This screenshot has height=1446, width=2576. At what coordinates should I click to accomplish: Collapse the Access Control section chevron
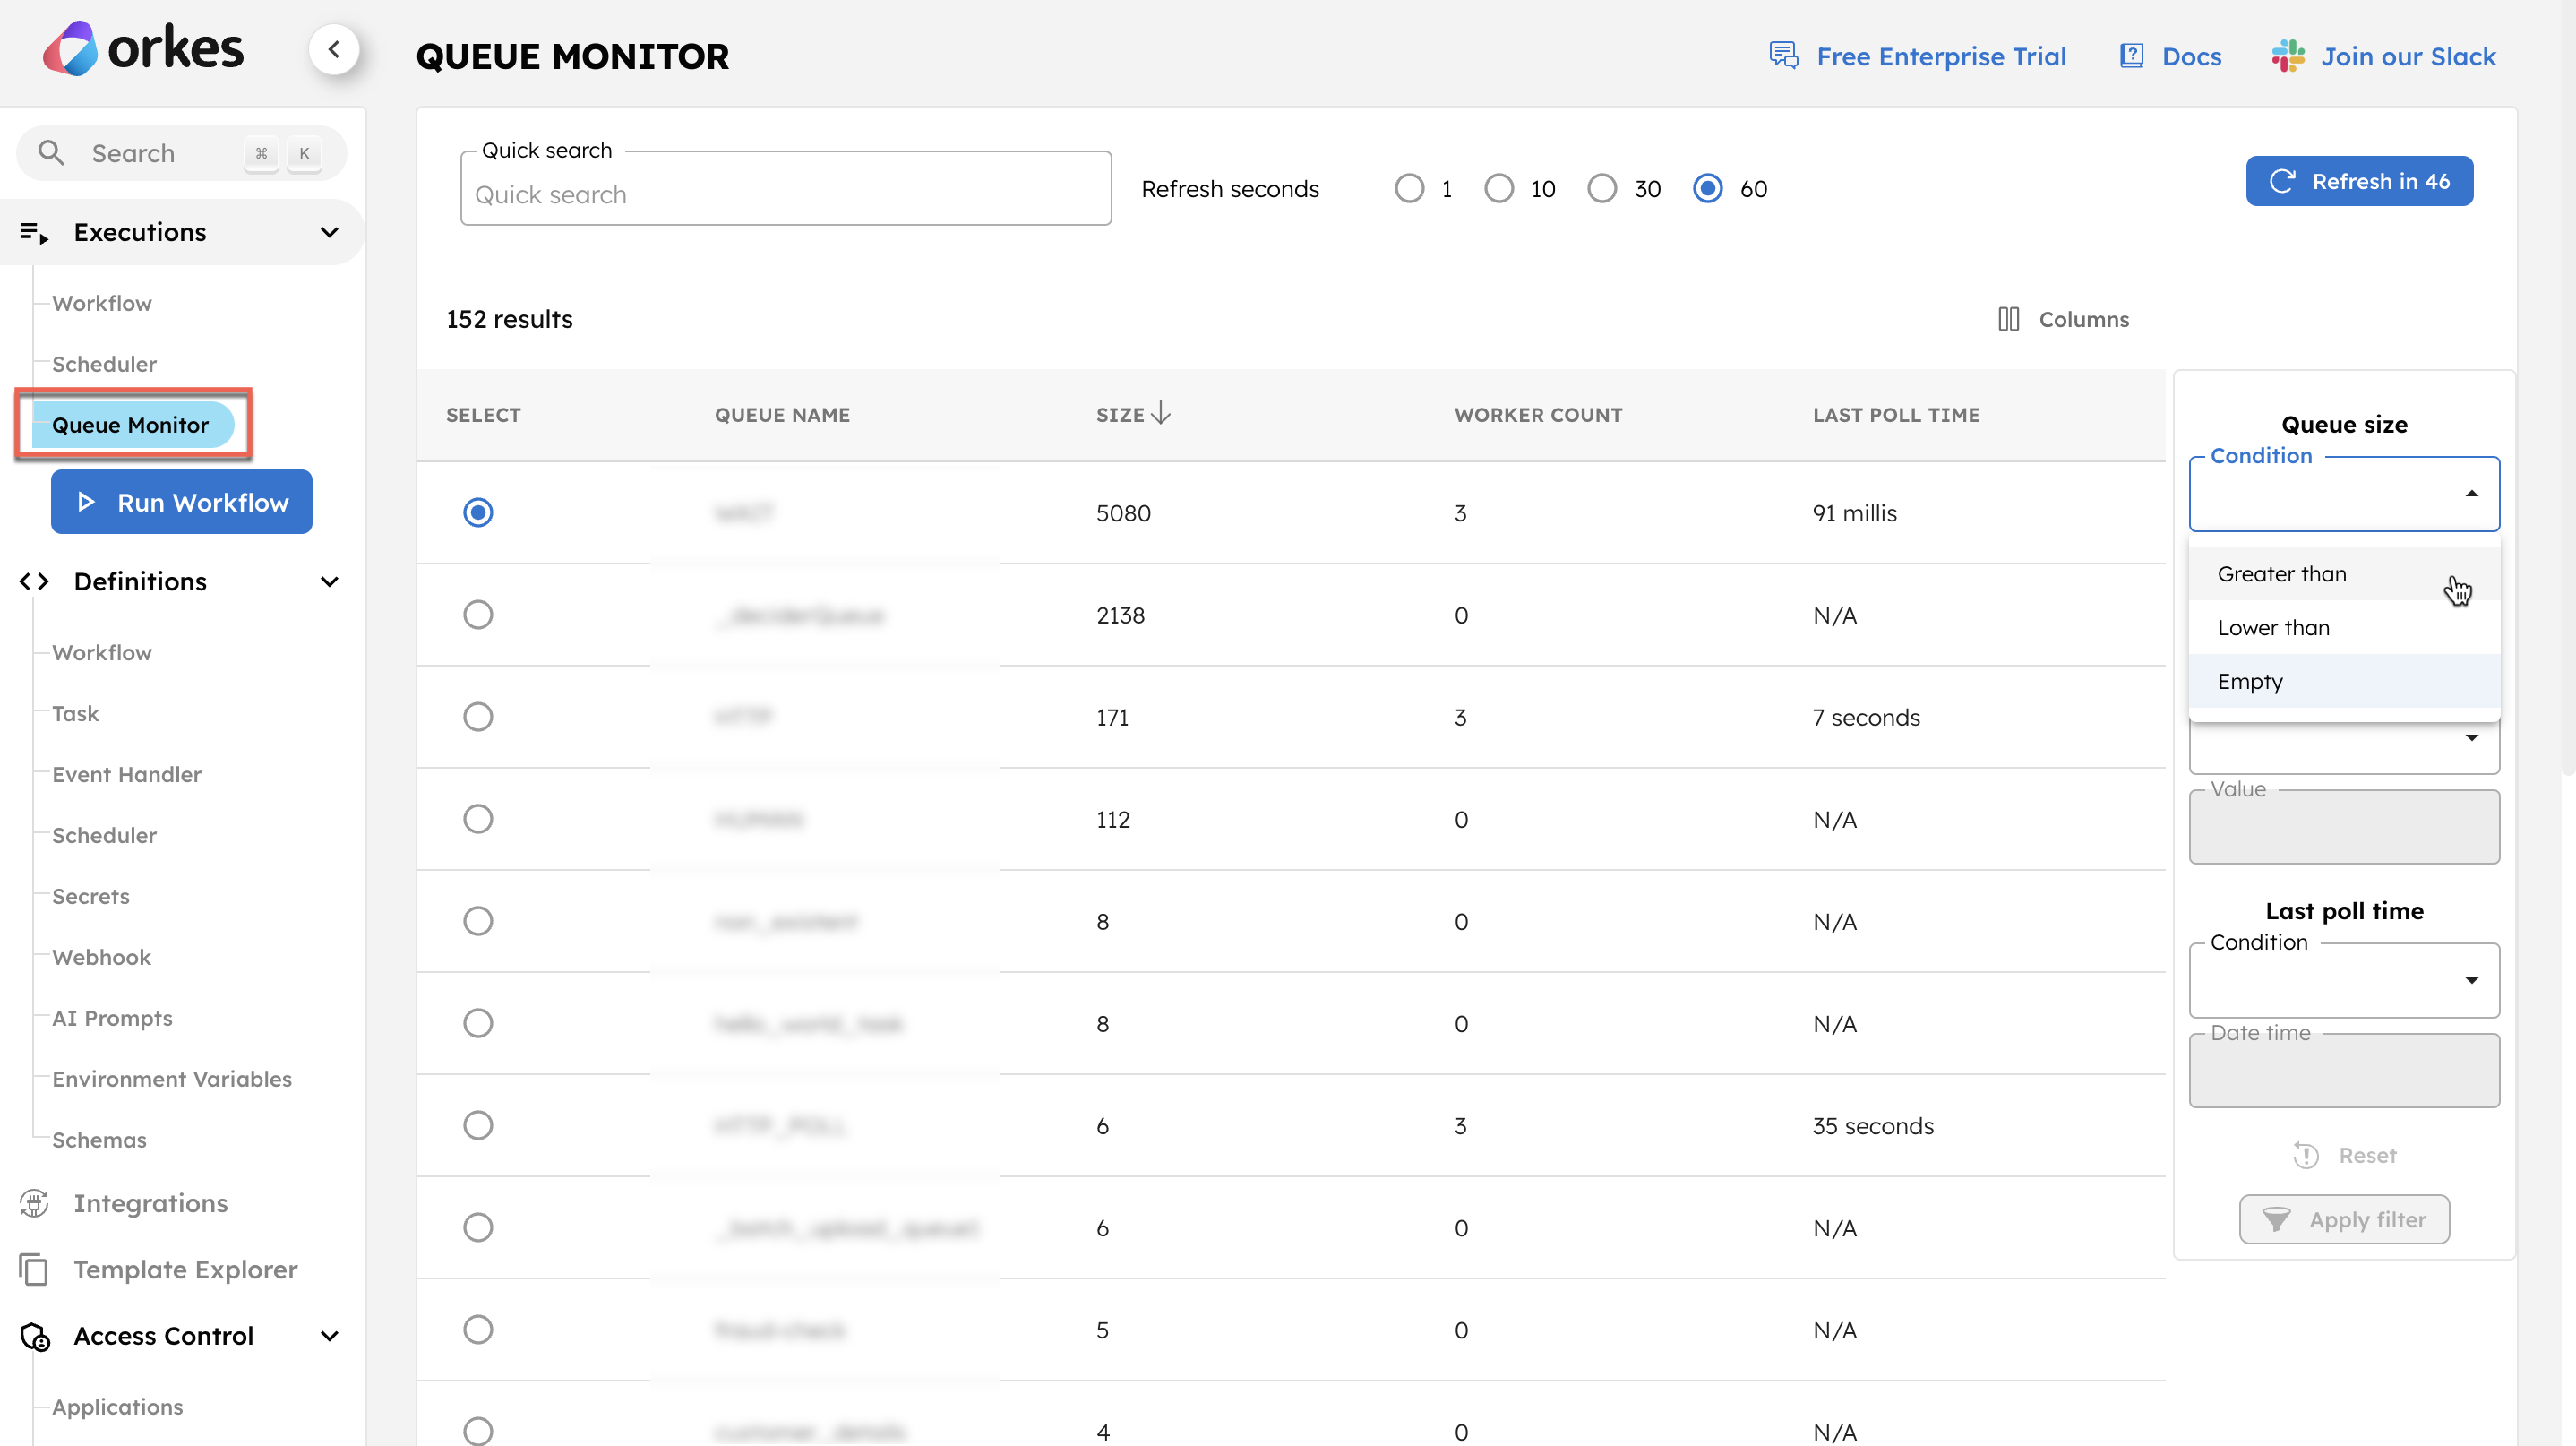click(329, 1336)
